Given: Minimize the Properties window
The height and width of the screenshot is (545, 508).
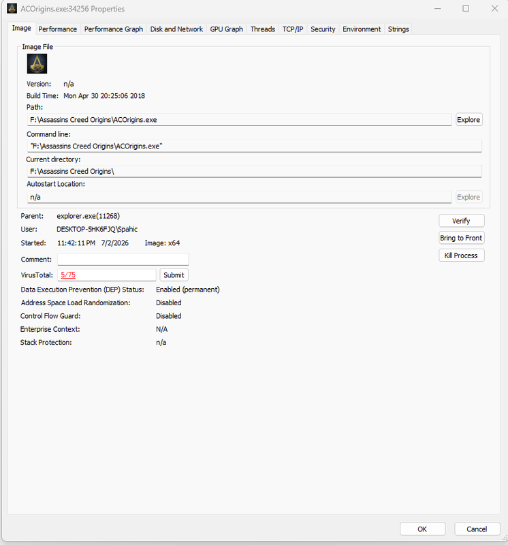Looking at the screenshot, I should [x=437, y=8].
